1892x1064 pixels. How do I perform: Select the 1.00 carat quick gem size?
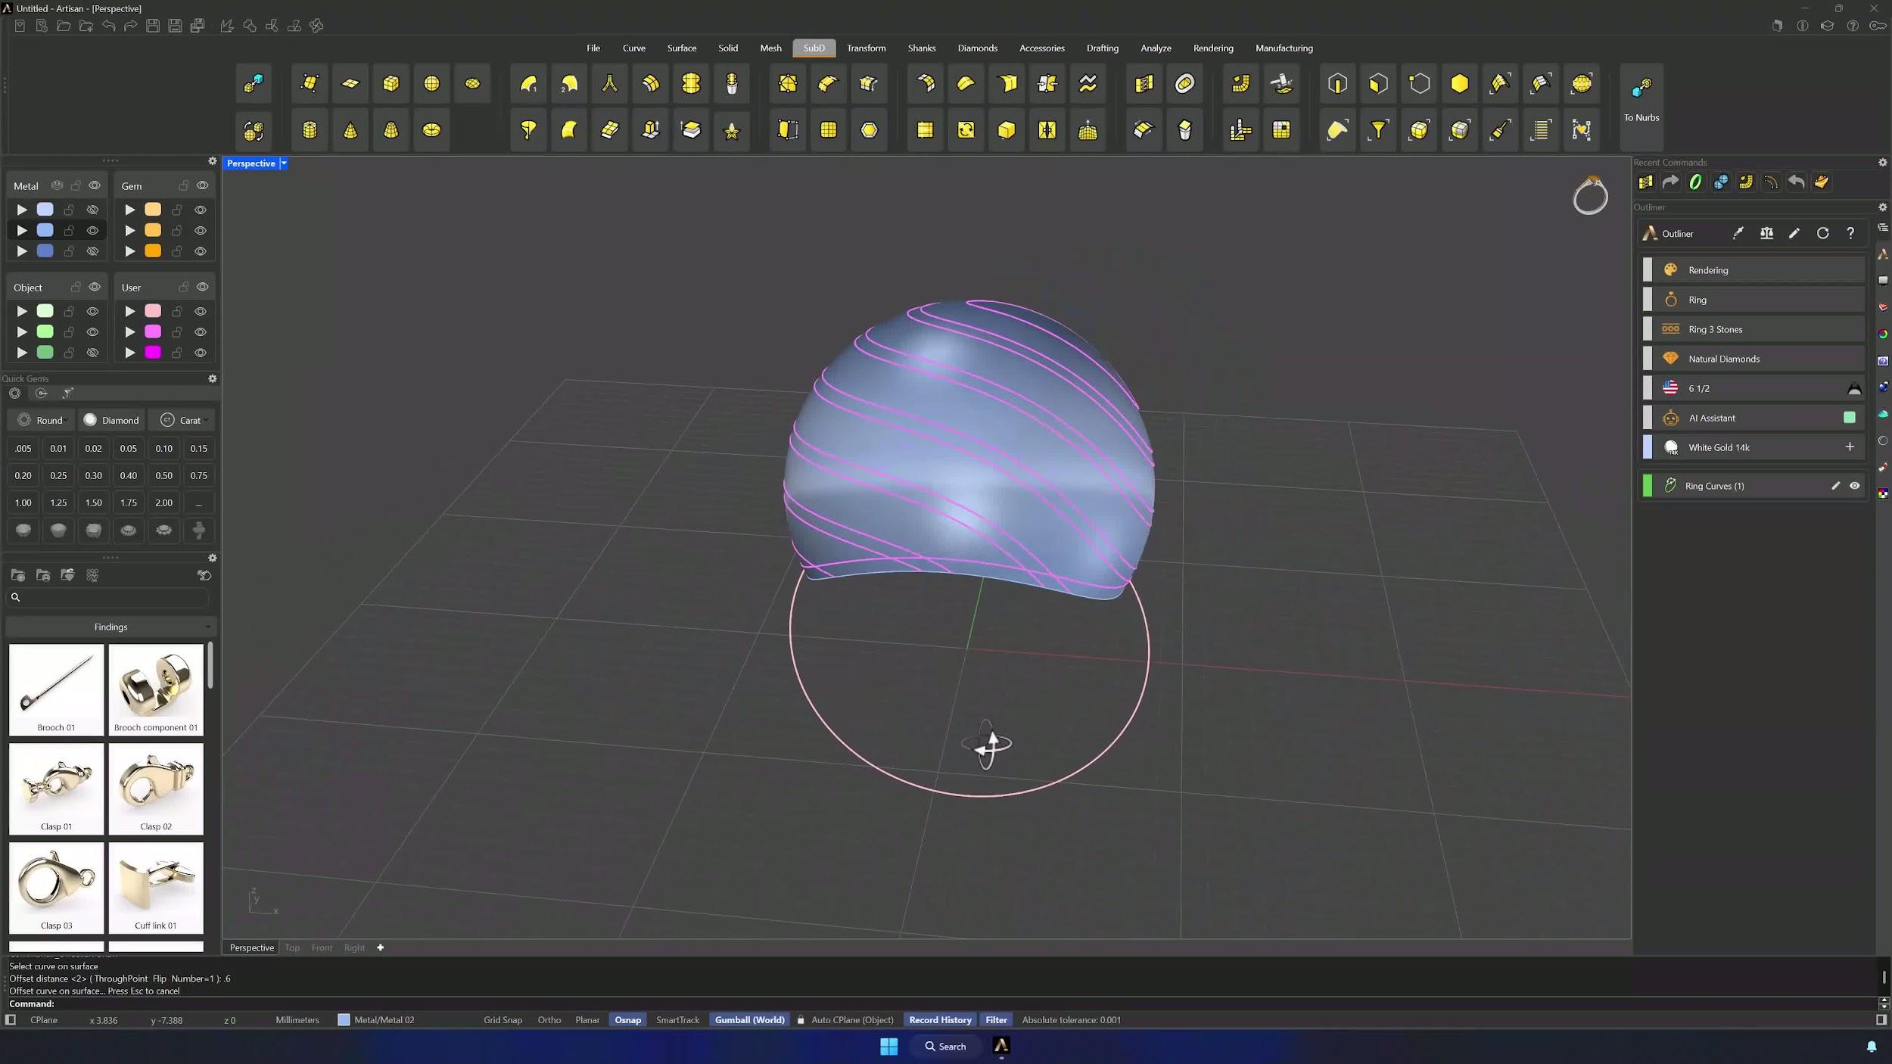pyautogui.click(x=23, y=503)
